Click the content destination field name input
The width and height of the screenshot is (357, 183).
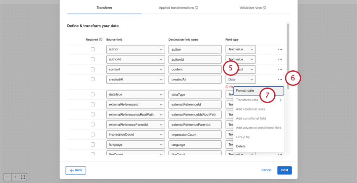point(194,70)
